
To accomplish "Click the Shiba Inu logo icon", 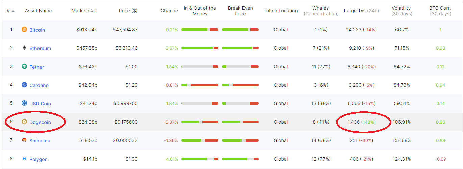I will pos(24,140).
